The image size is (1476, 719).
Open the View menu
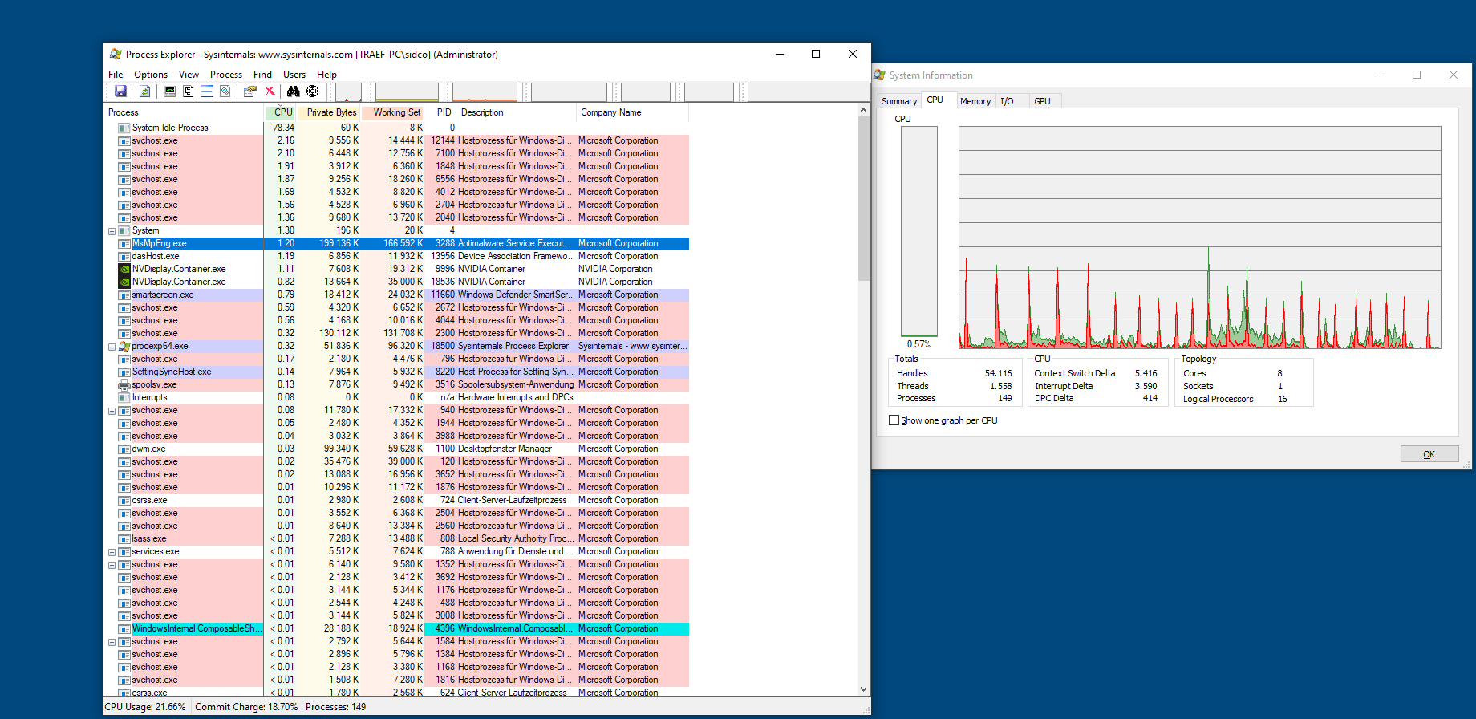point(189,75)
